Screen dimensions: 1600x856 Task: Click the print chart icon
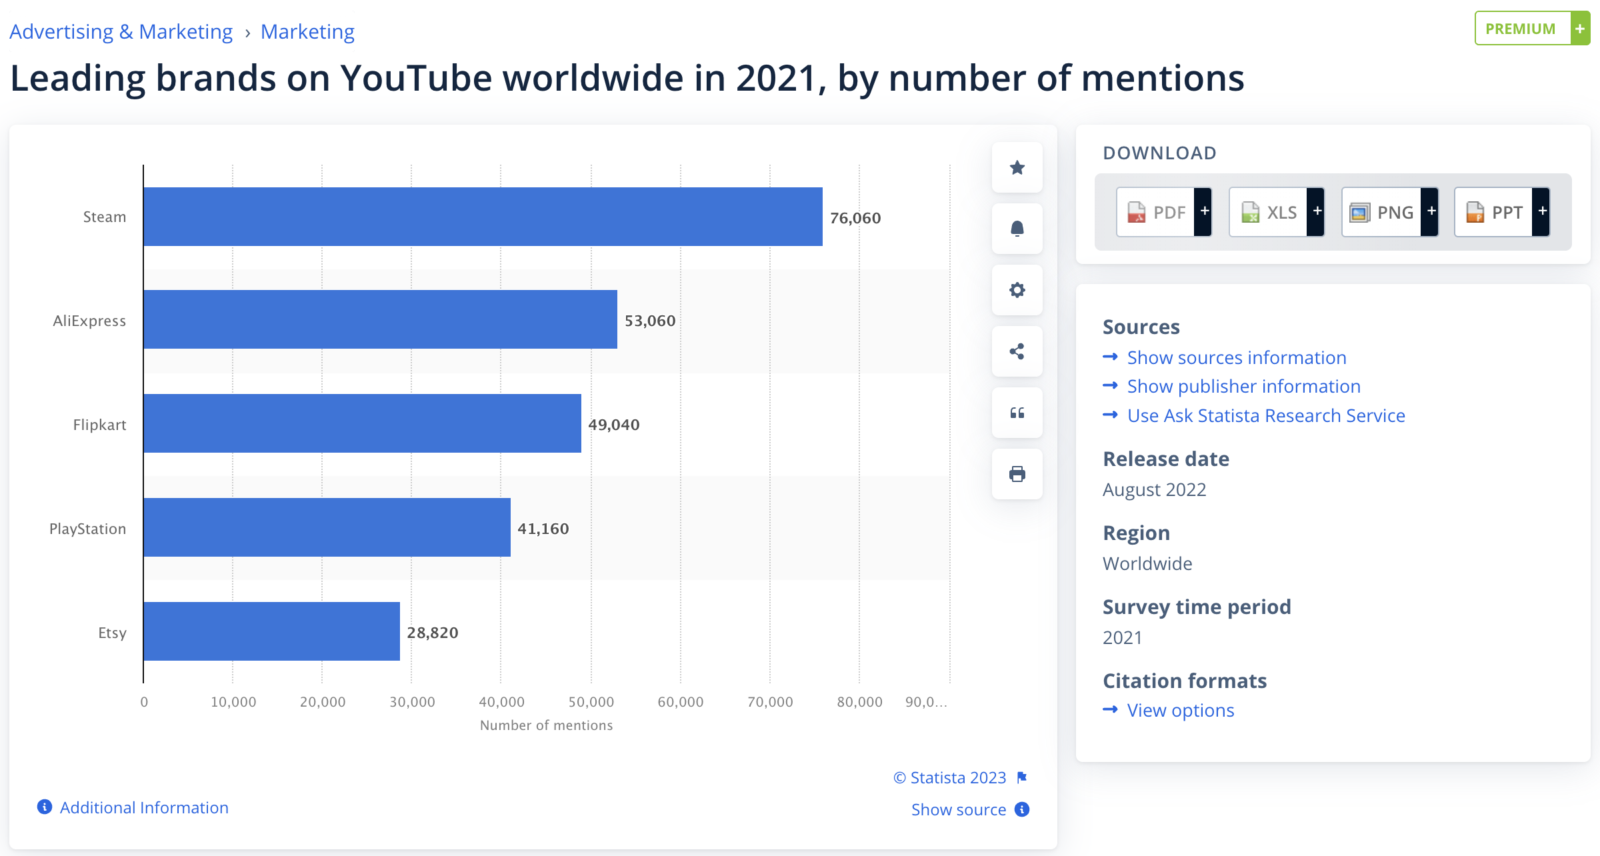click(x=1017, y=474)
